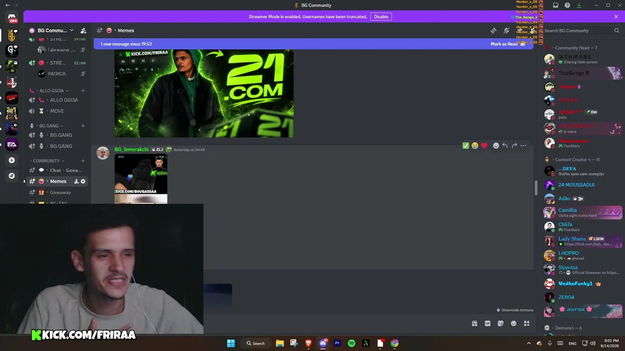This screenshot has height=351, width=625.
Task: Open Memes channel settings gear
Action: coord(83,181)
